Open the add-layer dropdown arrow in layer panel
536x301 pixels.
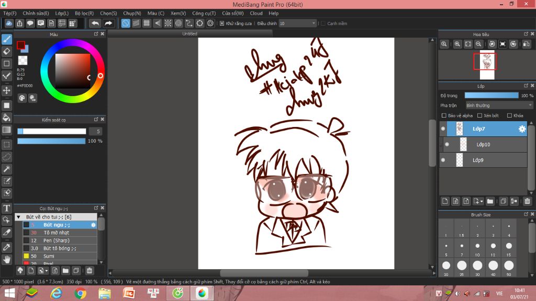482,201
